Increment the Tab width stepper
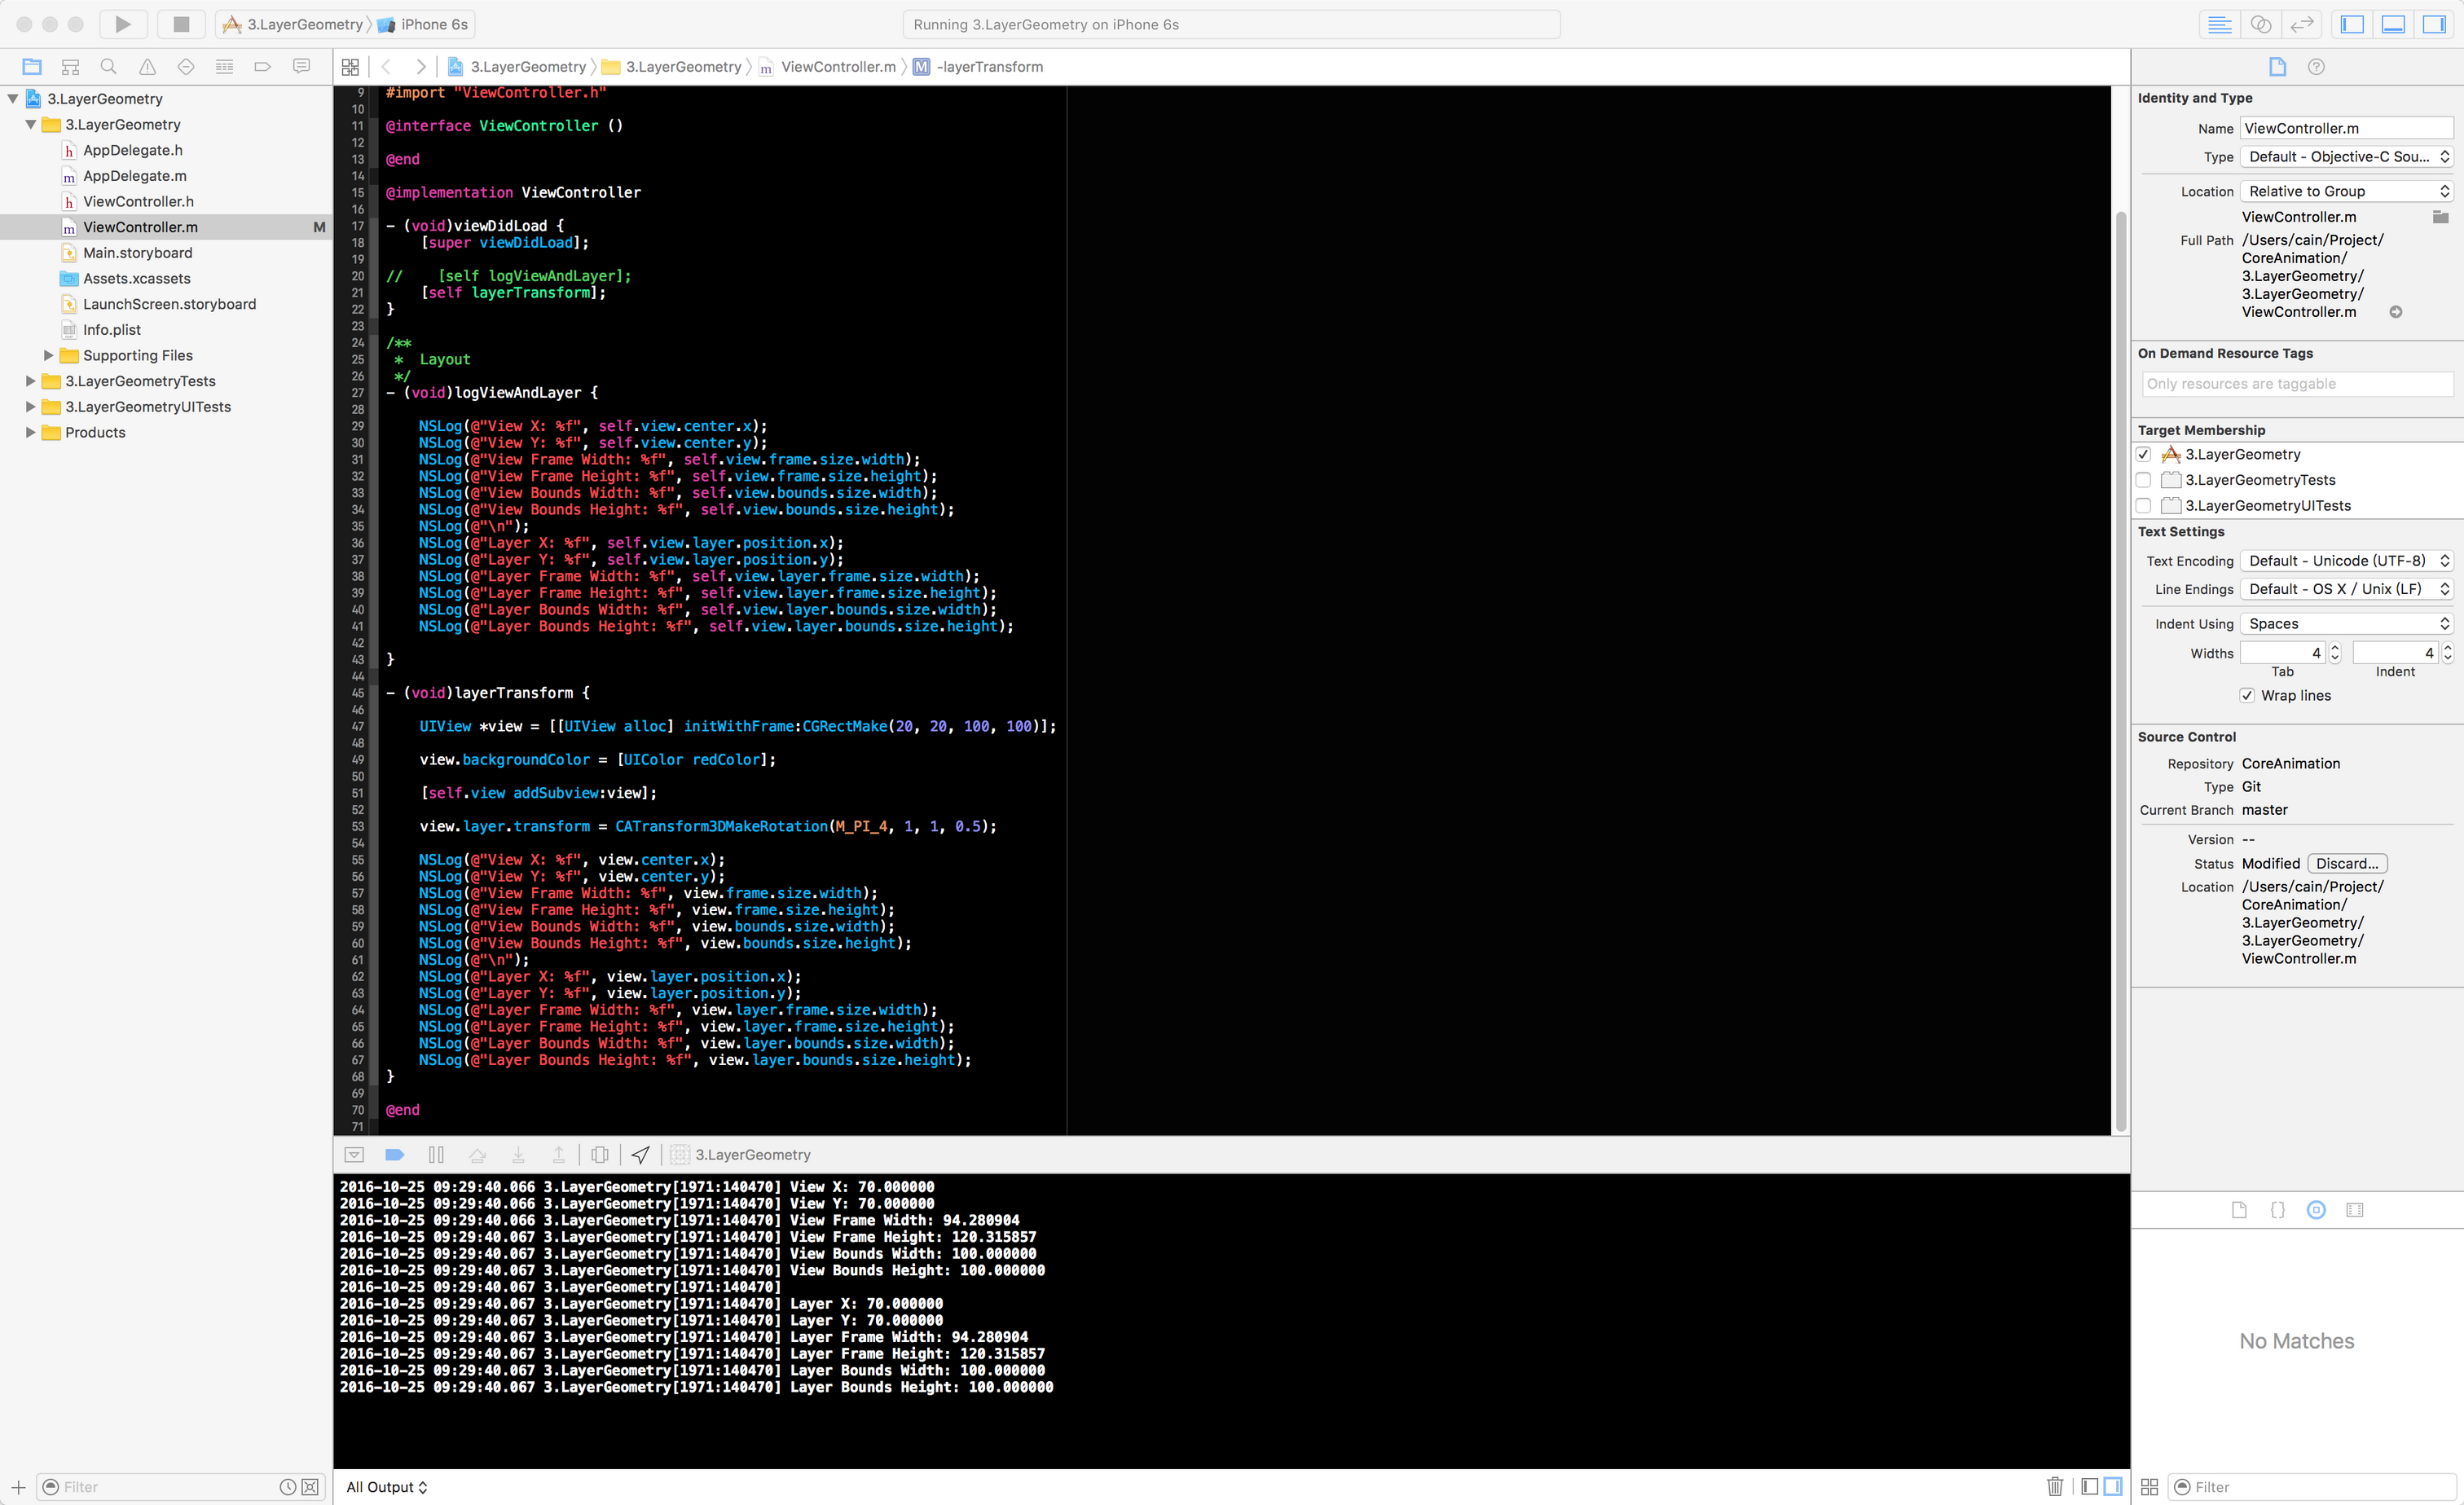This screenshot has height=1505, width=2464. pos(2335,648)
